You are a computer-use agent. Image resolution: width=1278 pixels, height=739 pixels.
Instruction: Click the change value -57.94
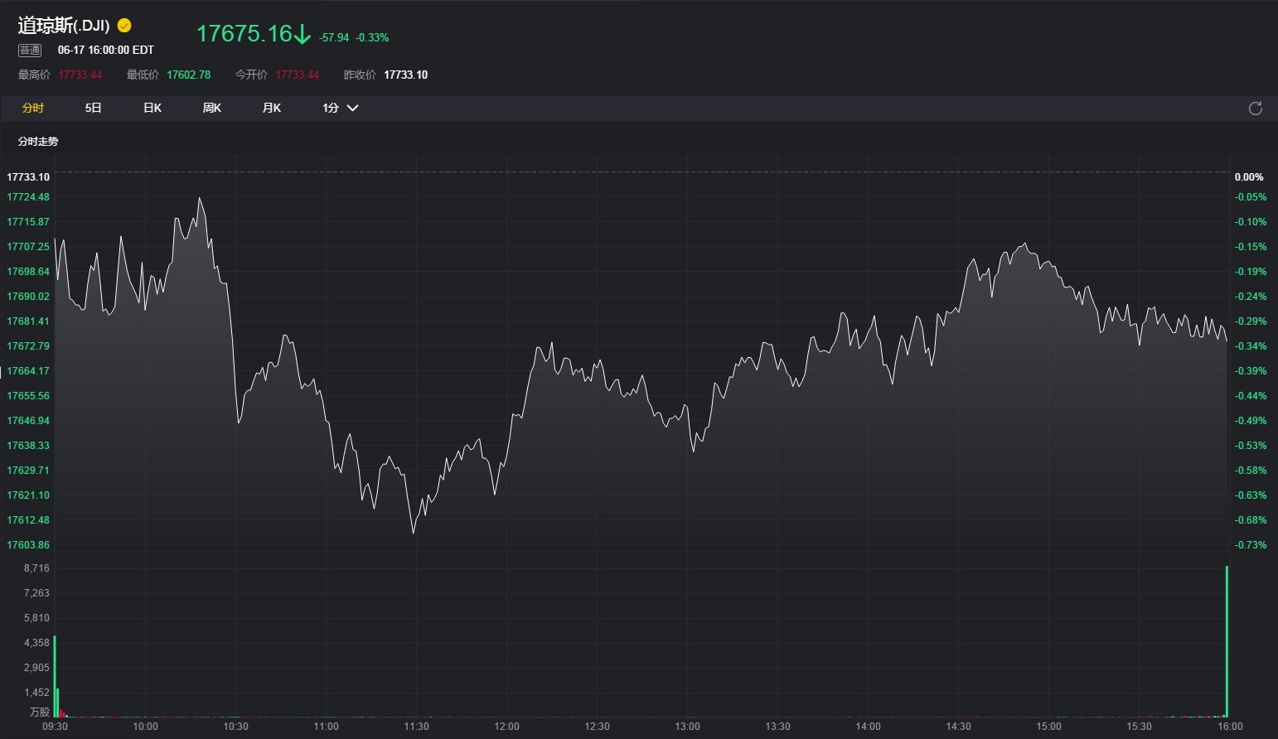tap(334, 37)
